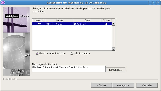The width and height of the screenshot is (161, 91).
Task: Click the Data column header
Action: click(x=87, y=20)
